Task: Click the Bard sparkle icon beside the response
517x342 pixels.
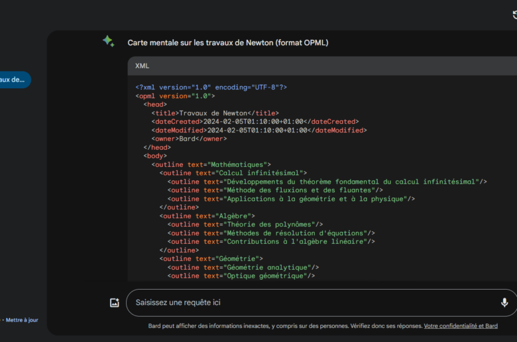Action: coord(108,41)
